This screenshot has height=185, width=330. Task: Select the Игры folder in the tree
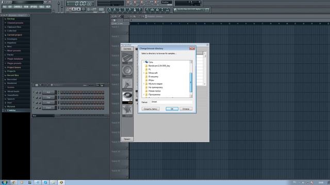coord(151,80)
